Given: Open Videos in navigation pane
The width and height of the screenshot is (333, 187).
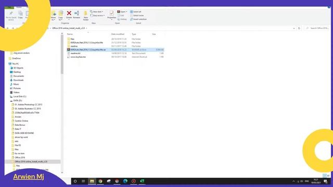Looking at the screenshot, I should pyautogui.click(x=15, y=92).
